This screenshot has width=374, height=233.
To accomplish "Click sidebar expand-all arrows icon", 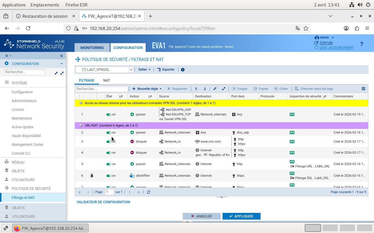I will (x=62, y=73).
